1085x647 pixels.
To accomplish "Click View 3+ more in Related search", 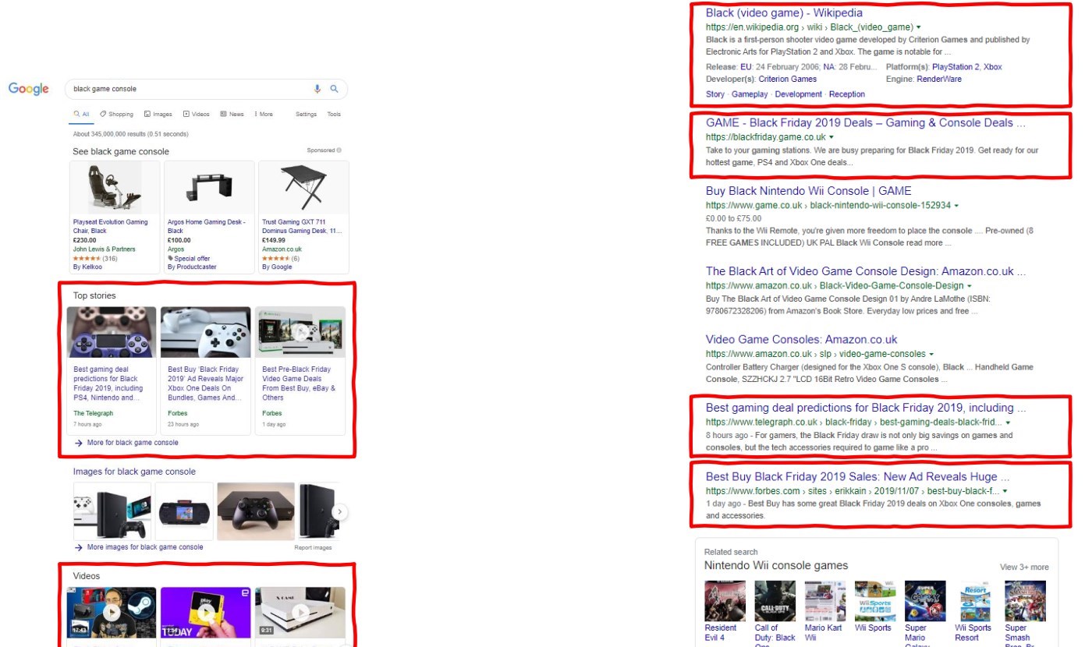I will coord(1024,567).
